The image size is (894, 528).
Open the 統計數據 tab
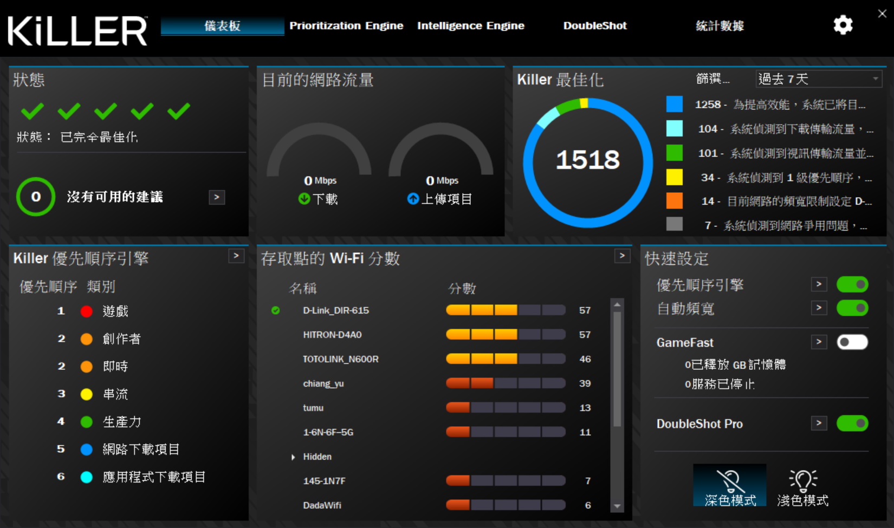click(720, 25)
